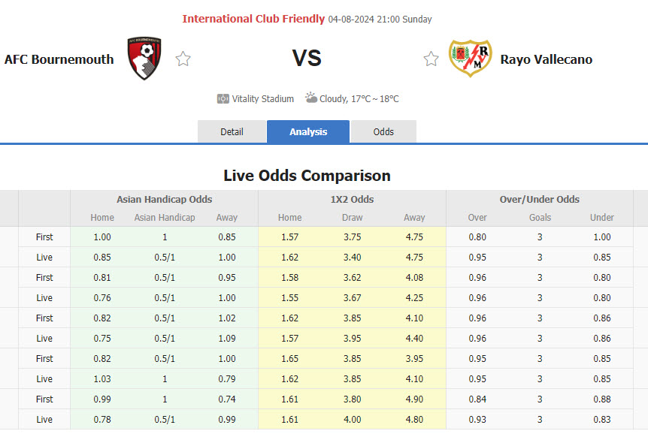Viewport: 648px width, 437px height.
Task: Open the Odds tab
Action: (x=383, y=131)
